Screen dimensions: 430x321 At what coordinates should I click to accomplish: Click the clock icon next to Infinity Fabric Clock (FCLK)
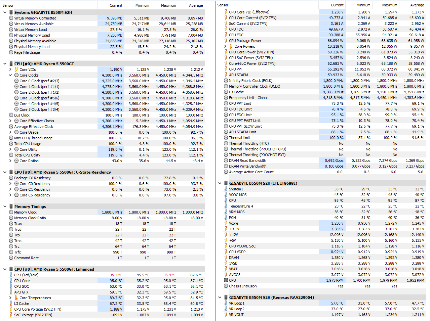[x=226, y=81]
